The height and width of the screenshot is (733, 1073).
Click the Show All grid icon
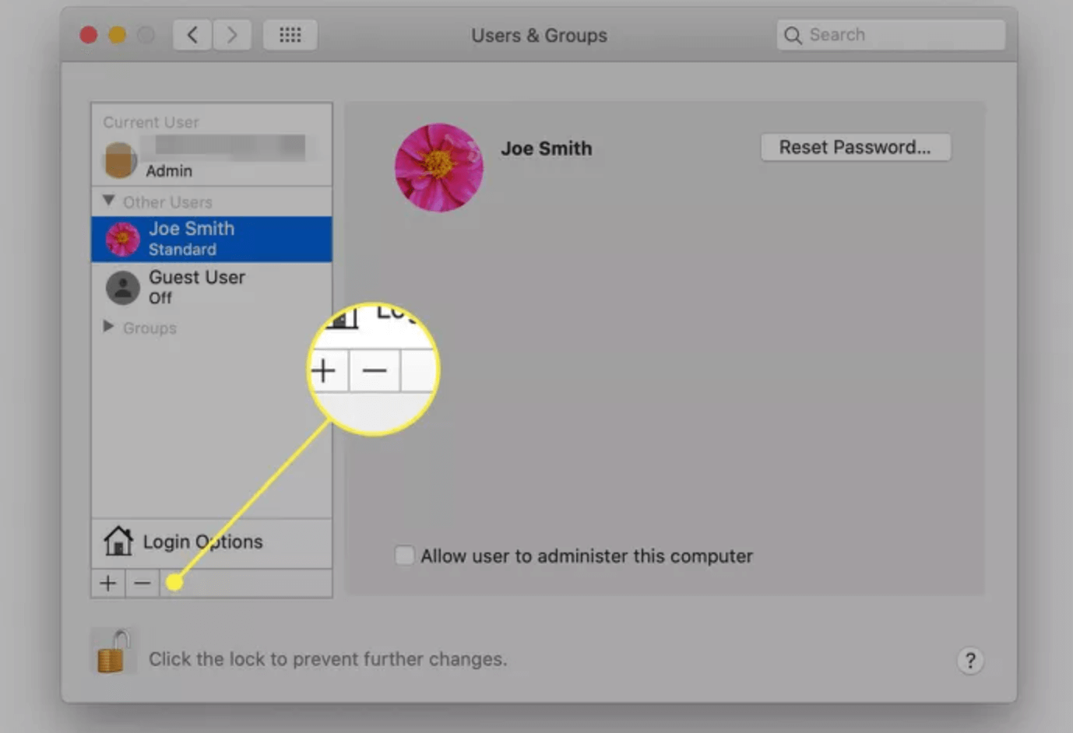click(290, 34)
